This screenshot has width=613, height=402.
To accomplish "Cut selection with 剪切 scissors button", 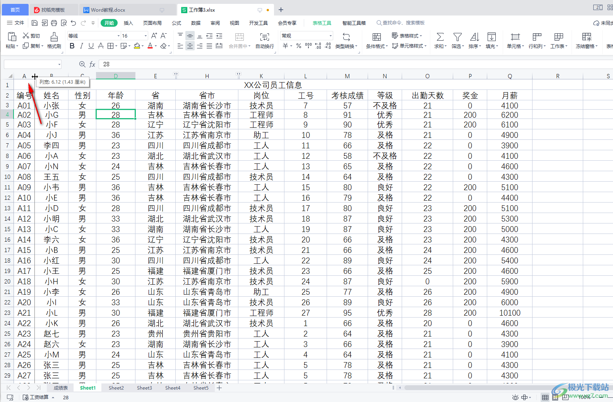I will coord(31,36).
